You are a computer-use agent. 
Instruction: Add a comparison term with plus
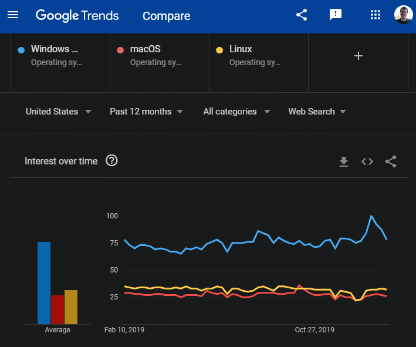(358, 56)
